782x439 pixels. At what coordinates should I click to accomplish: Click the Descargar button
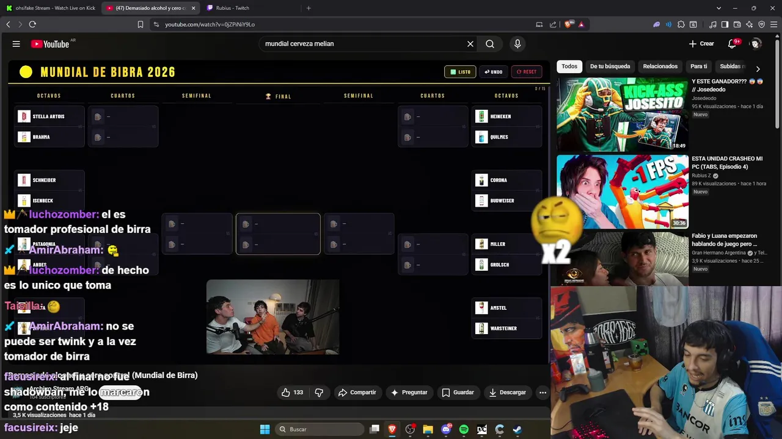point(507,393)
